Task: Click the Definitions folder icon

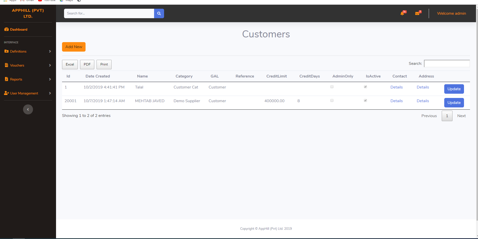Action: (x=7, y=51)
